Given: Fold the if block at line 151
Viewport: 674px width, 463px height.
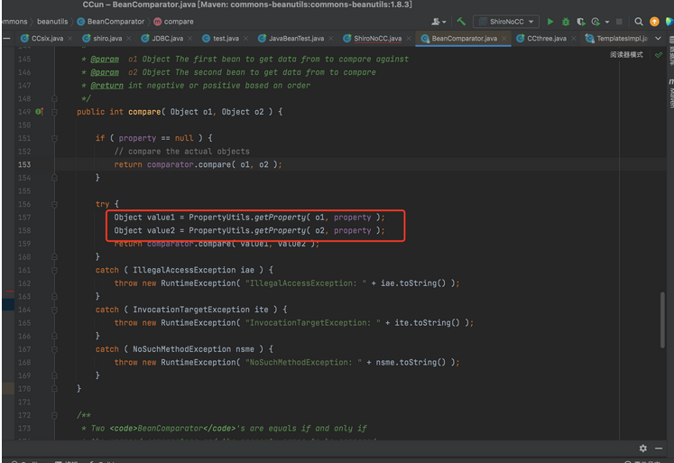Looking at the screenshot, I should pos(55,138).
